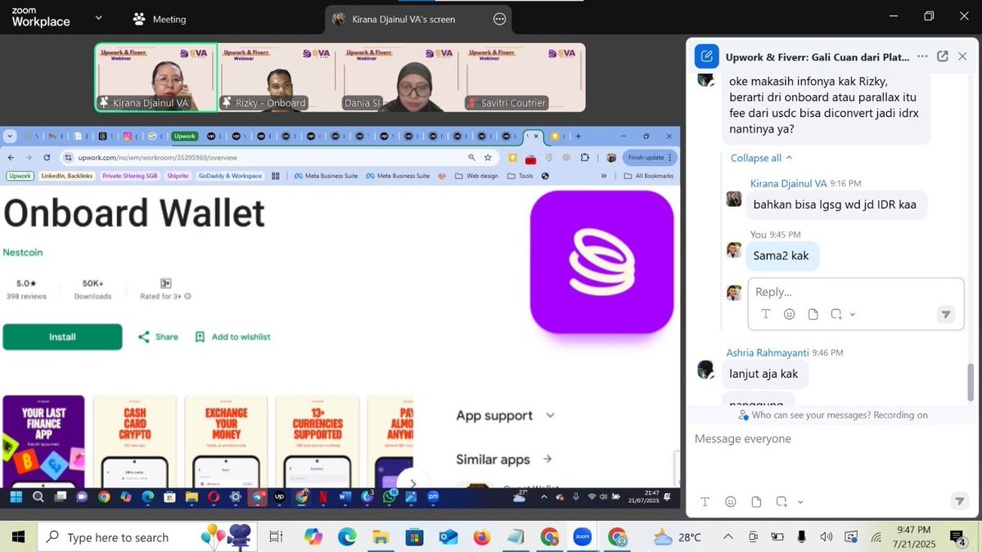Collapse all chat replies
The width and height of the screenshot is (982, 552).
762,158
